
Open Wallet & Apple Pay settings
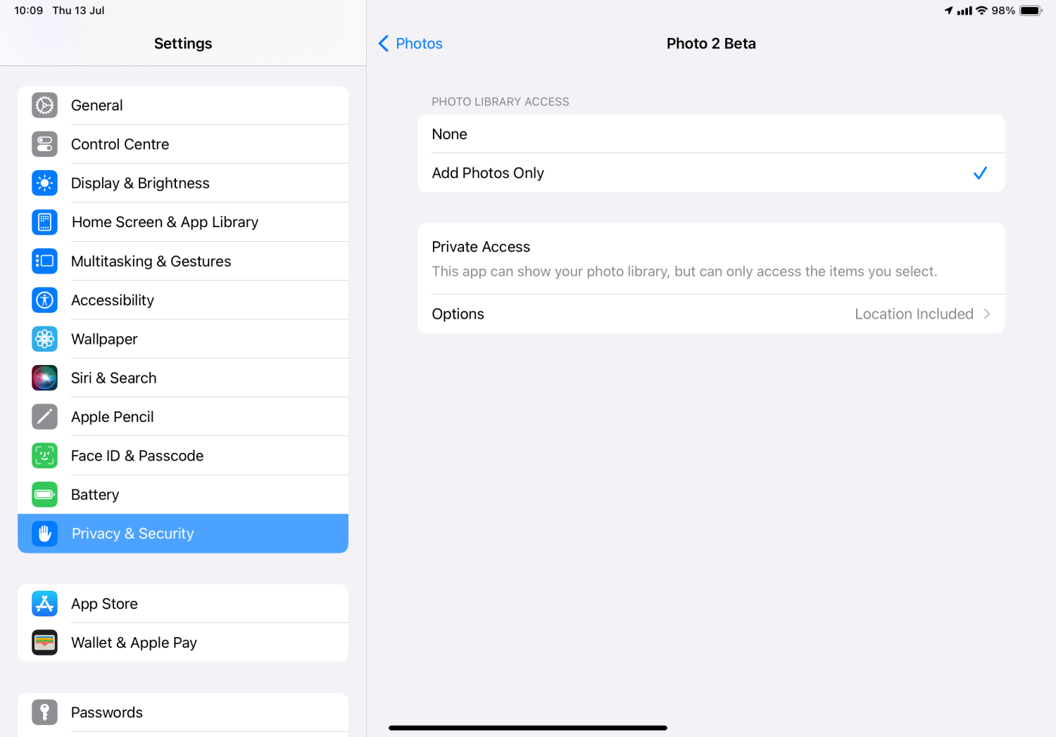pyautogui.click(x=183, y=643)
